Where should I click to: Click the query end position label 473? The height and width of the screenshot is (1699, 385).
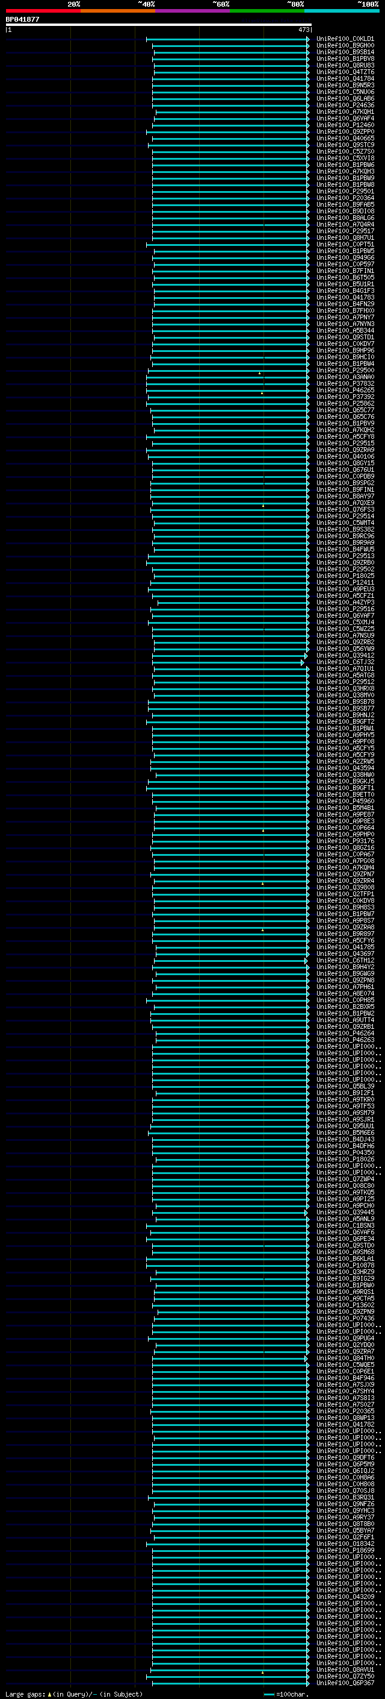point(303,30)
